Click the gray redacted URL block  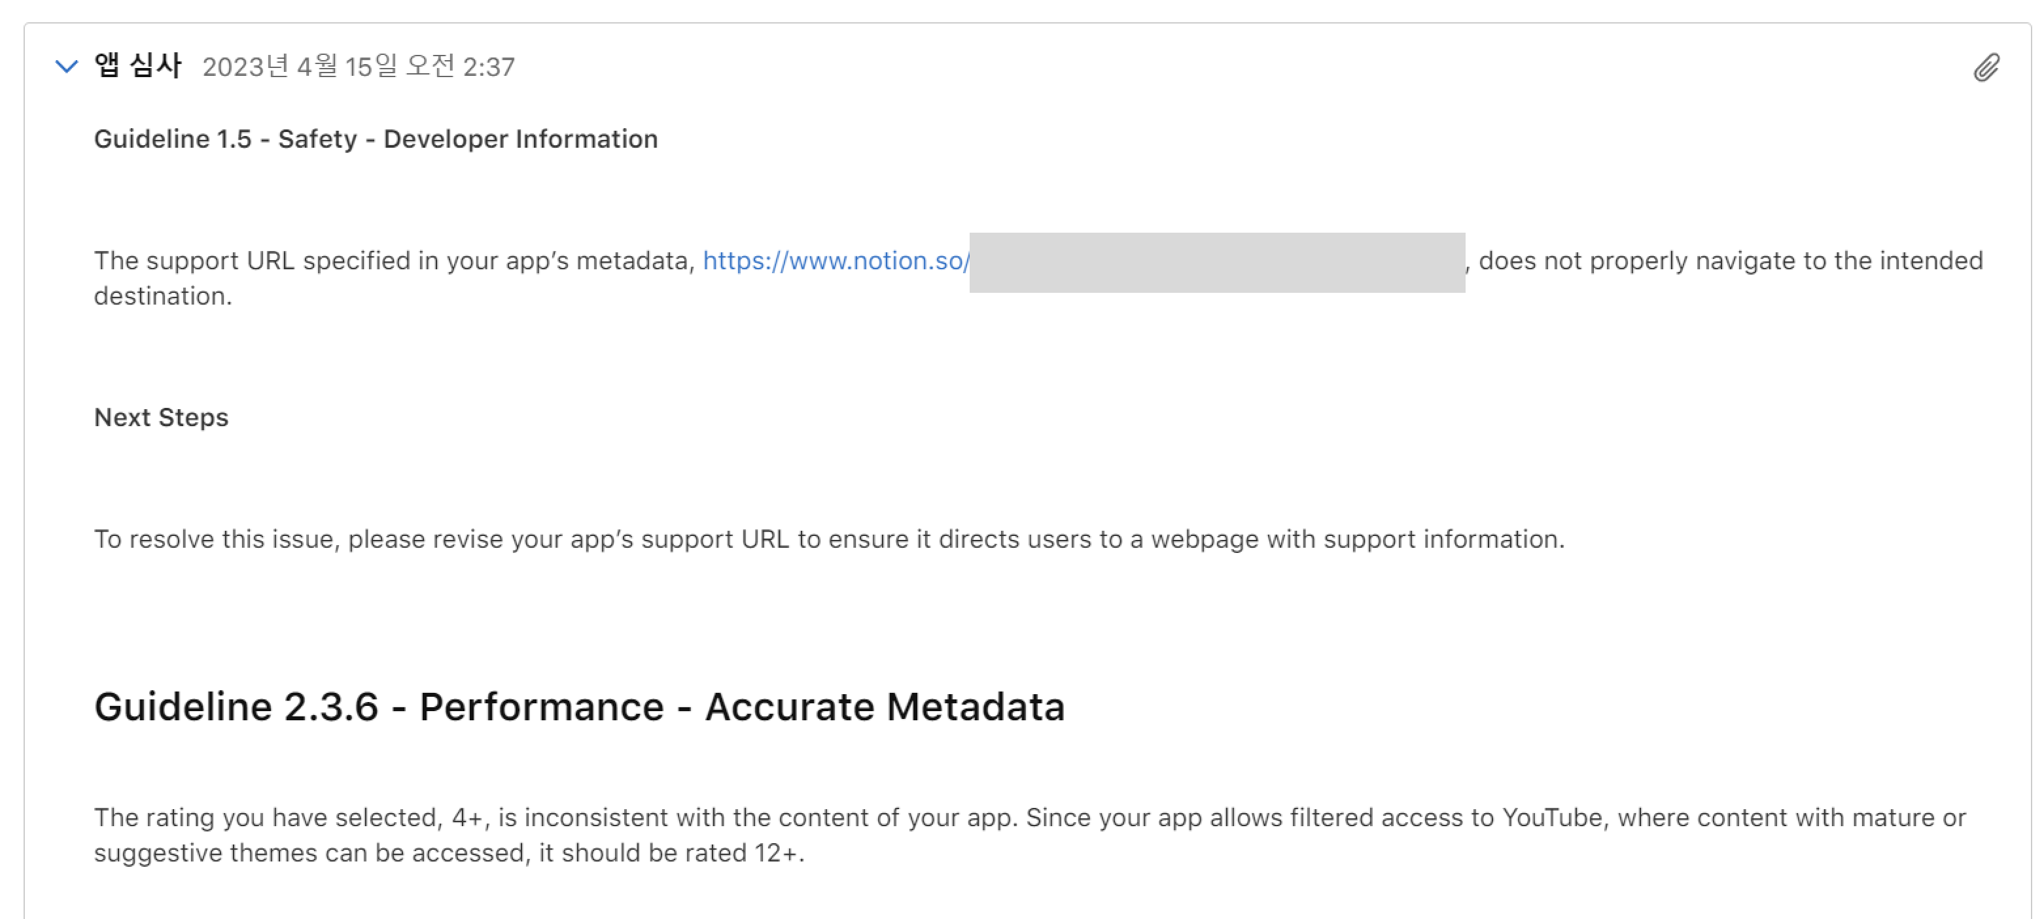(1217, 263)
